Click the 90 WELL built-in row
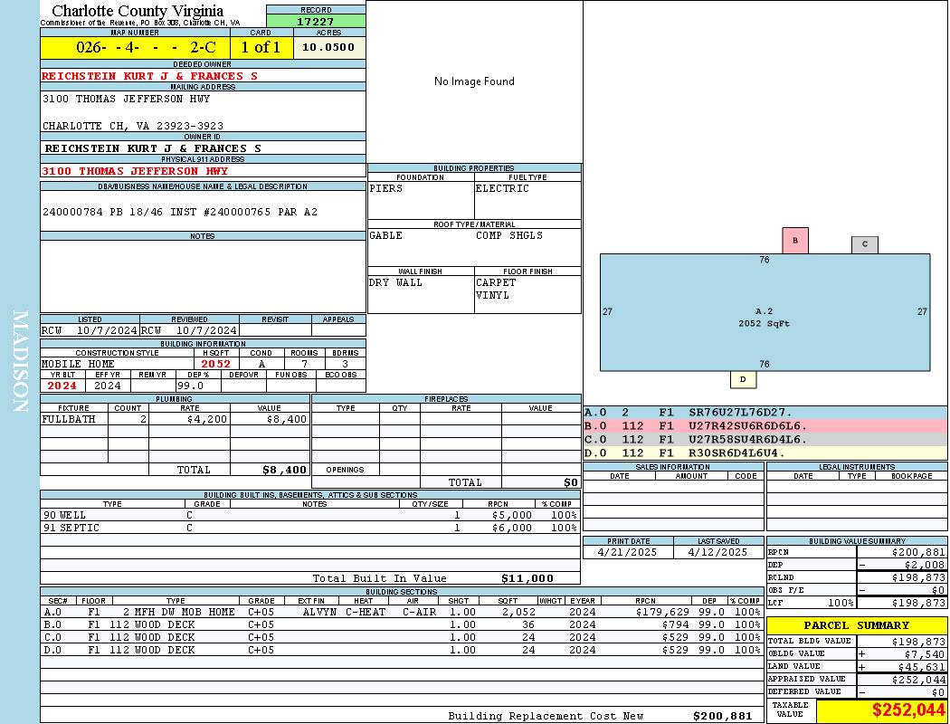The height and width of the screenshot is (724, 950). click(310, 516)
